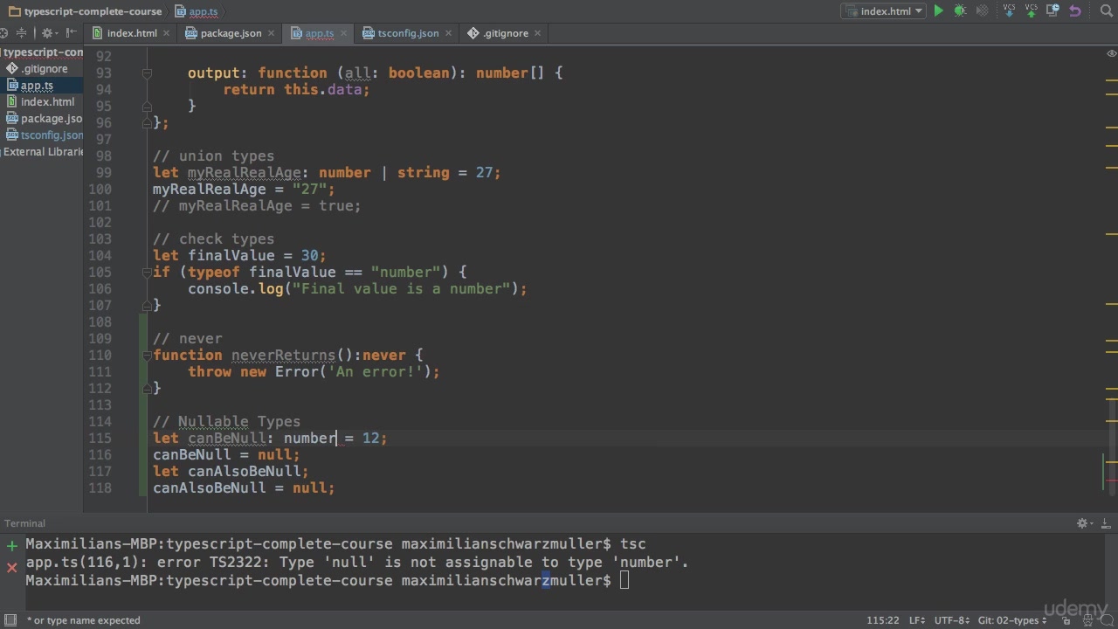Start debugging with the green bug icon
1118x629 pixels.
click(960, 11)
